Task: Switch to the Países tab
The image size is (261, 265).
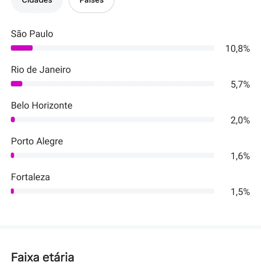Action: pos(91,3)
